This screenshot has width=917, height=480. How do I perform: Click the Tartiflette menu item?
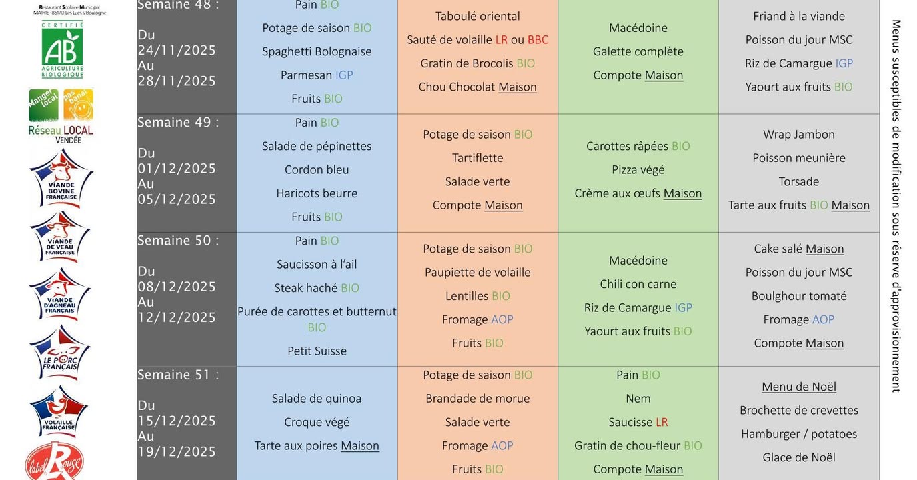[x=478, y=158]
